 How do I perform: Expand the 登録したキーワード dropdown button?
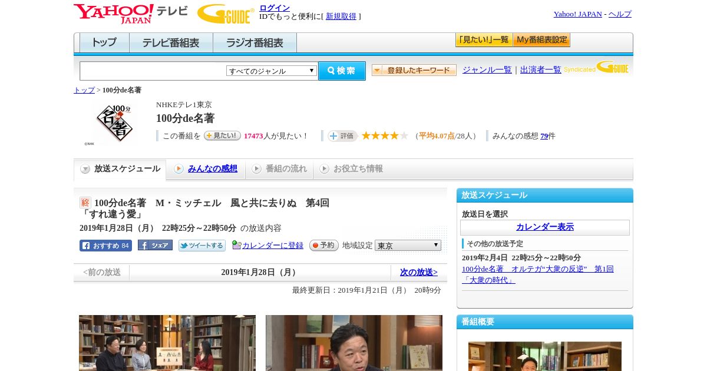(414, 70)
